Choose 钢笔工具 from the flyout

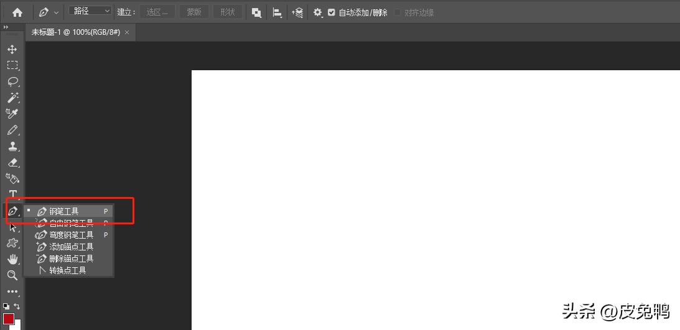coord(68,211)
